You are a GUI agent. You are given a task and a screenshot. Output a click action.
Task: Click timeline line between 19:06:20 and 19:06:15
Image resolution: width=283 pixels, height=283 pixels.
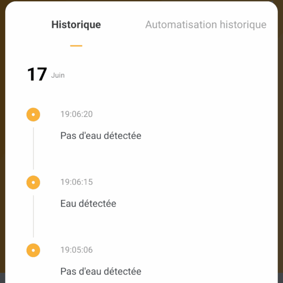(33, 148)
